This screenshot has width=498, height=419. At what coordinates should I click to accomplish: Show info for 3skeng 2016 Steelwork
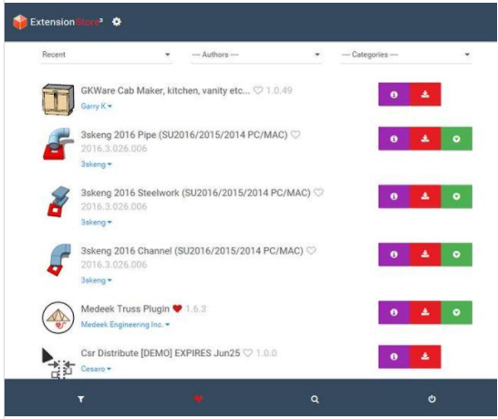pos(394,196)
